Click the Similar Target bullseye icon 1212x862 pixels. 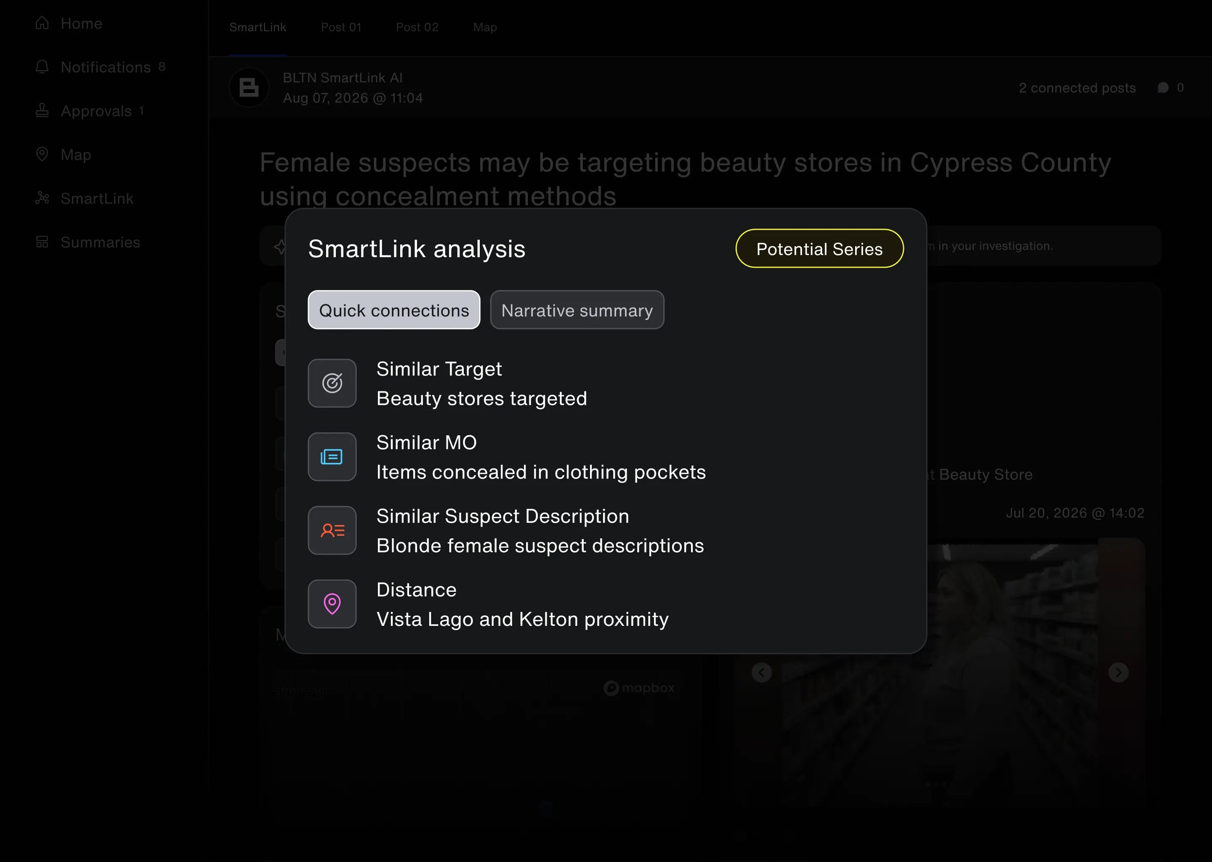point(332,383)
